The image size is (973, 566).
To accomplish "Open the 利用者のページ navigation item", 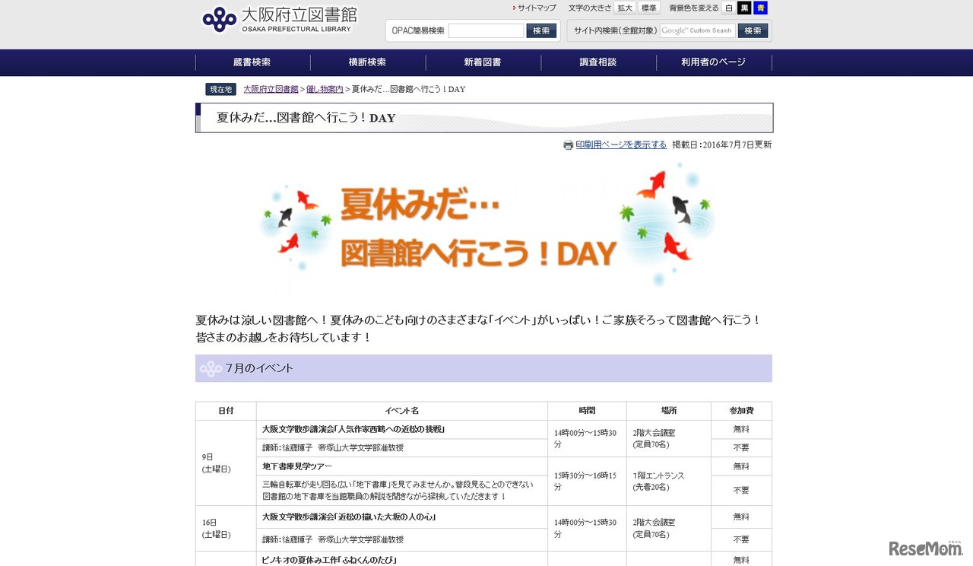I will click(713, 62).
